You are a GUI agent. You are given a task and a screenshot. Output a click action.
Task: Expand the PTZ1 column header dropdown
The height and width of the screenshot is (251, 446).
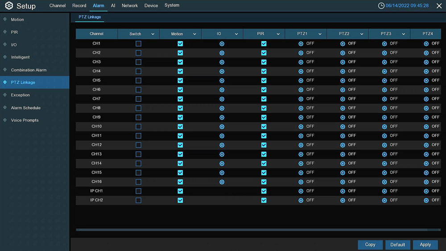[320, 34]
